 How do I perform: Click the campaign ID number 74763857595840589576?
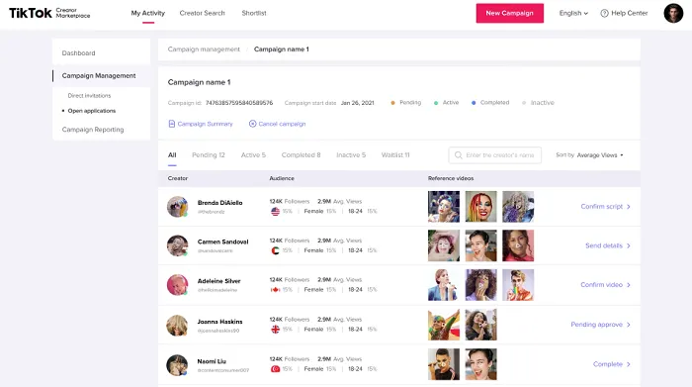coord(239,103)
